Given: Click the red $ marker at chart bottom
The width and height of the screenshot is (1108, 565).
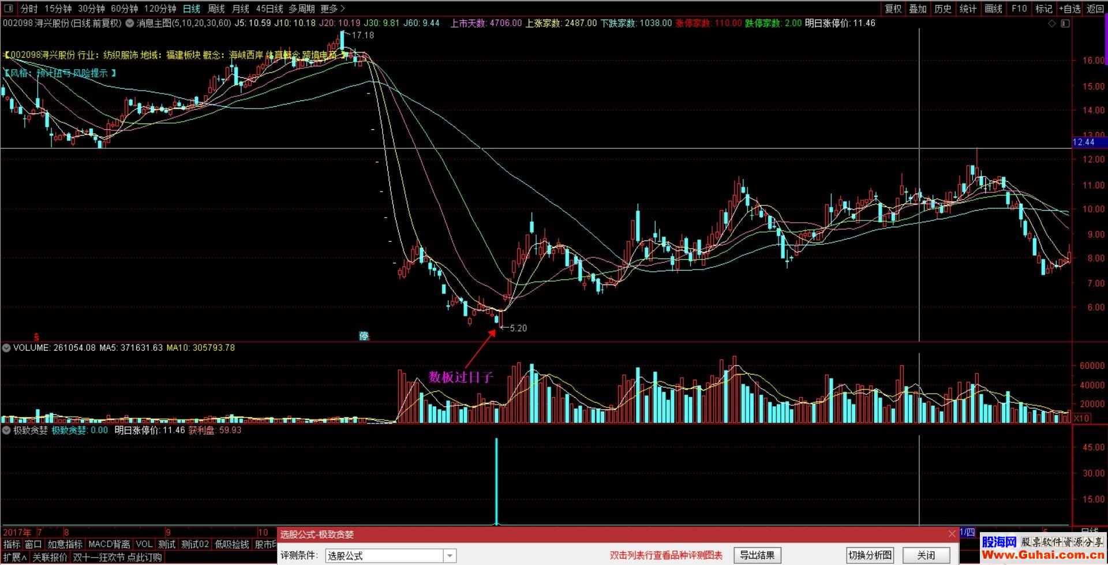Looking at the screenshot, I should 36,336.
